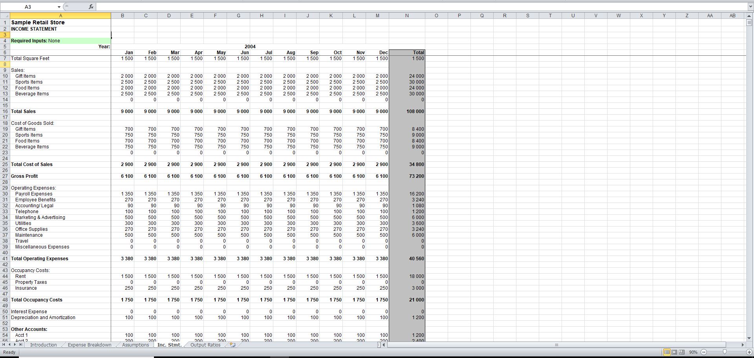Toggle Normal view in the status bar
This screenshot has width=754, height=358.
[666, 352]
